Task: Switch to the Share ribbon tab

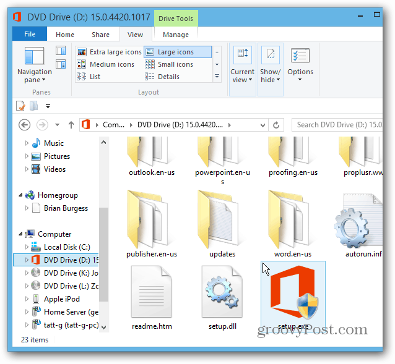Action: coord(100,35)
